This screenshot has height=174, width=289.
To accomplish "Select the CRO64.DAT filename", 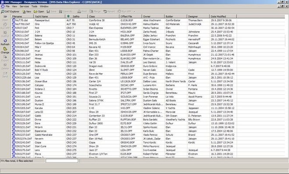I will pos(22,47).
